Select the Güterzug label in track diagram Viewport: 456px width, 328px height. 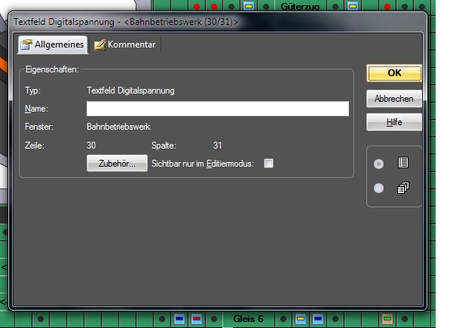[298, 6]
